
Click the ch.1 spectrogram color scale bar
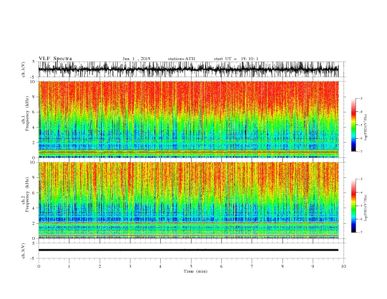coord(354,125)
